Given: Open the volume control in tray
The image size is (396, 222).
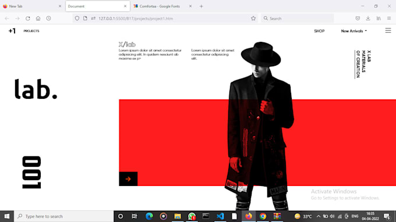Looking at the screenshot, I should (332, 216).
